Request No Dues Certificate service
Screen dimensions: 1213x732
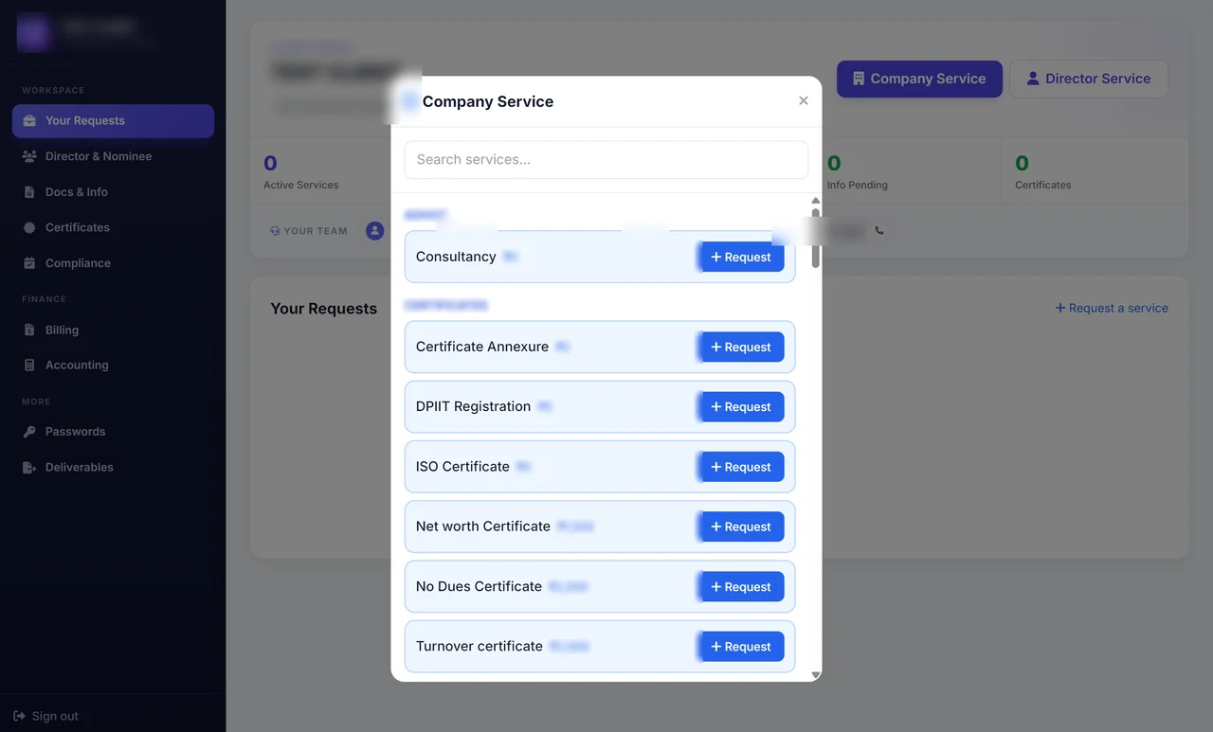point(741,586)
